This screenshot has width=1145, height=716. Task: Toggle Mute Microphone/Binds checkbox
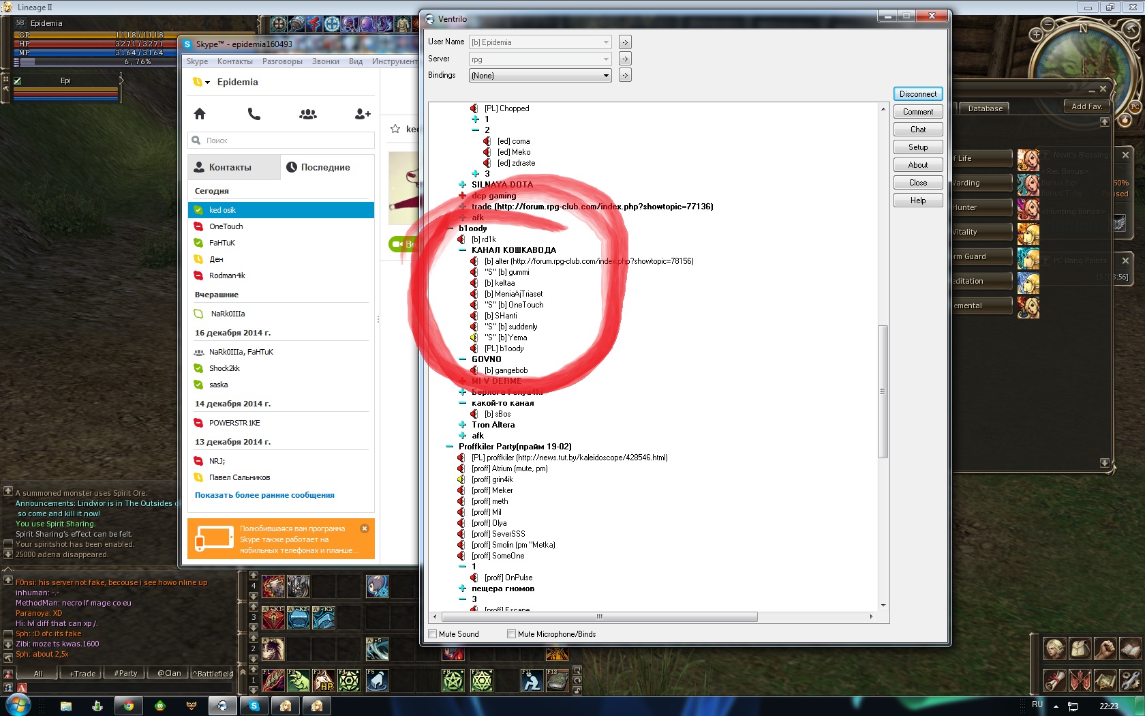click(511, 634)
